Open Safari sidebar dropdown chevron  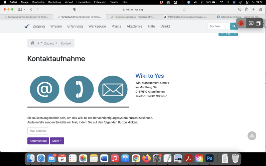point(25,9)
